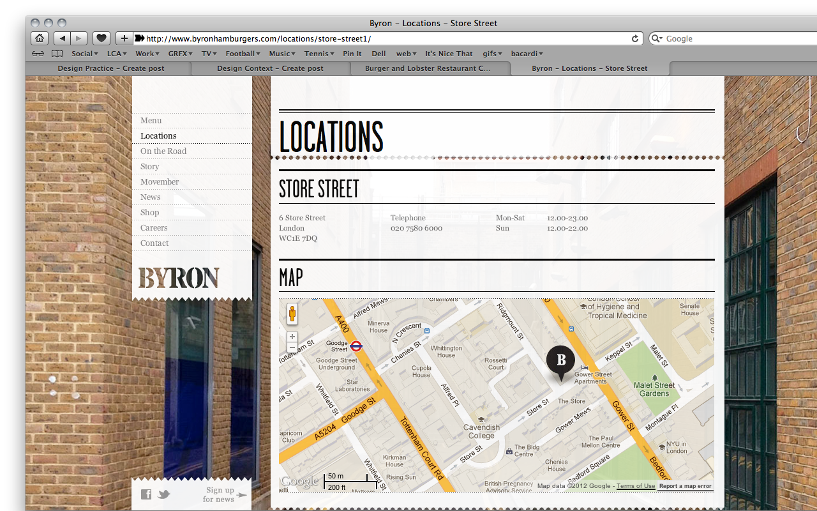The height and width of the screenshot is (511, 817).
Task: Expand the Music bookmarks folder
Action: pyautogui.click(x=282, y=54)
